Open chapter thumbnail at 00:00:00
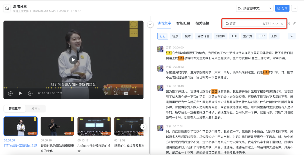The image size is (304, 155). [21, 126]
